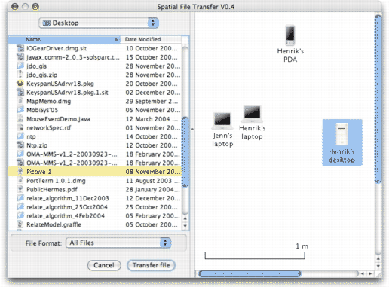
Task: Select the file name PortTerm 1.0.1.dmg
Action: (56, 181)
